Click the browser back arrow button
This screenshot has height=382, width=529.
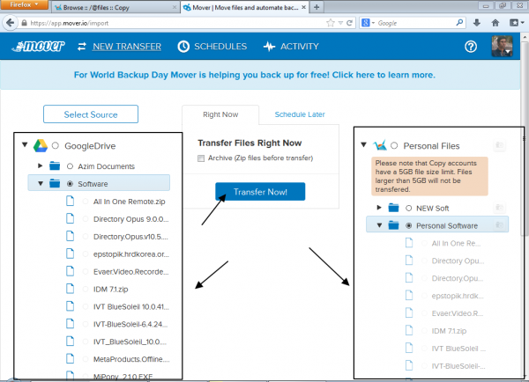pyautogui.click(x=10, y=23)
